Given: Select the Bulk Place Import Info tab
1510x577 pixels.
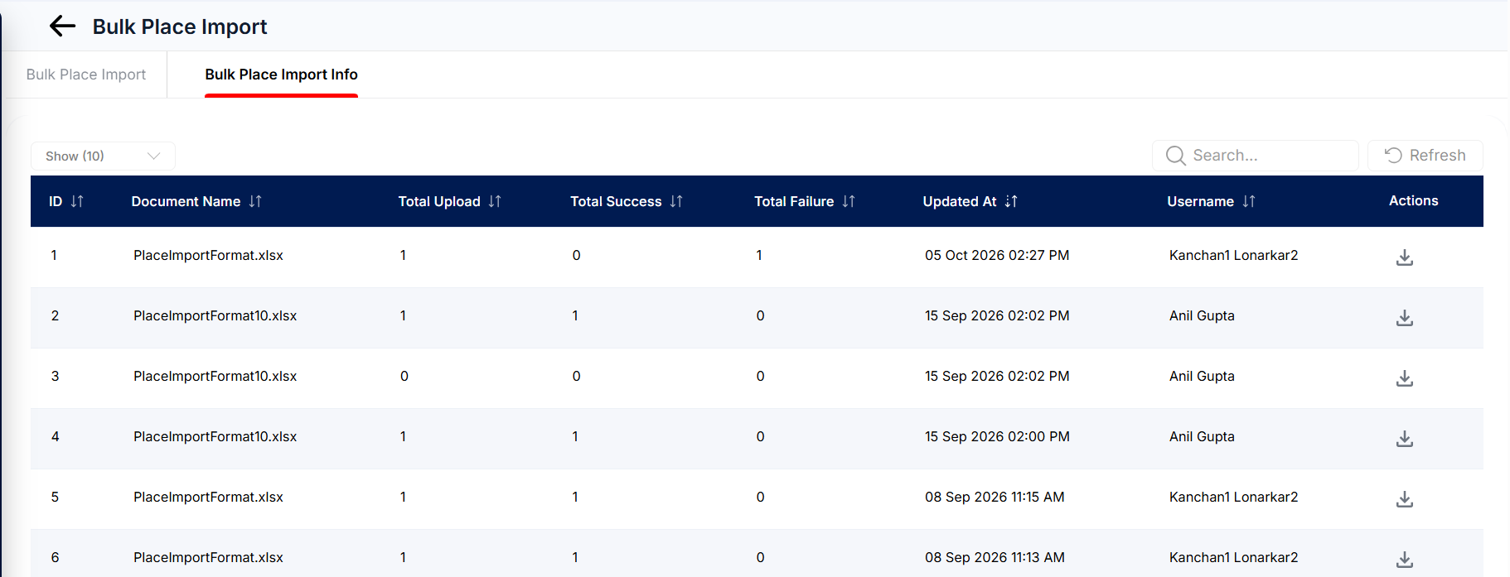Looking at the screenshot, I should (281, 75).
